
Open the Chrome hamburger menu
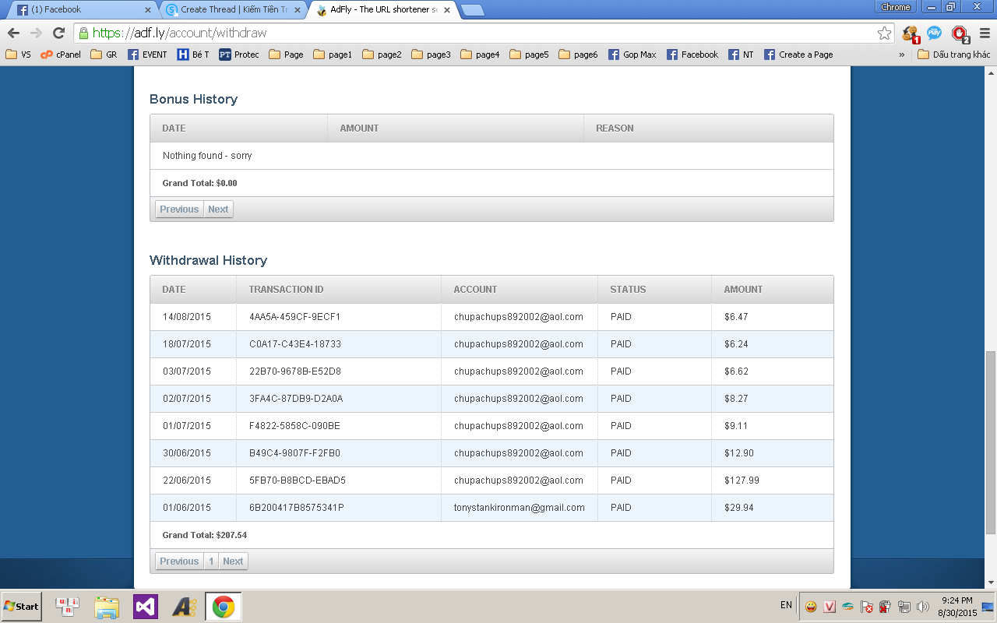click(x=984, y=33)
